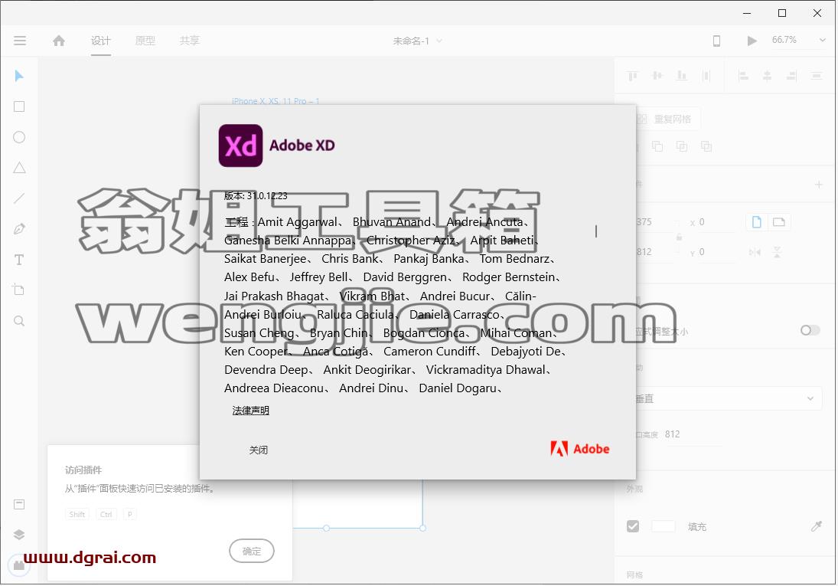Align objects to vertical middle
This screenshot has width=838, height=586.
click(657, 76)
